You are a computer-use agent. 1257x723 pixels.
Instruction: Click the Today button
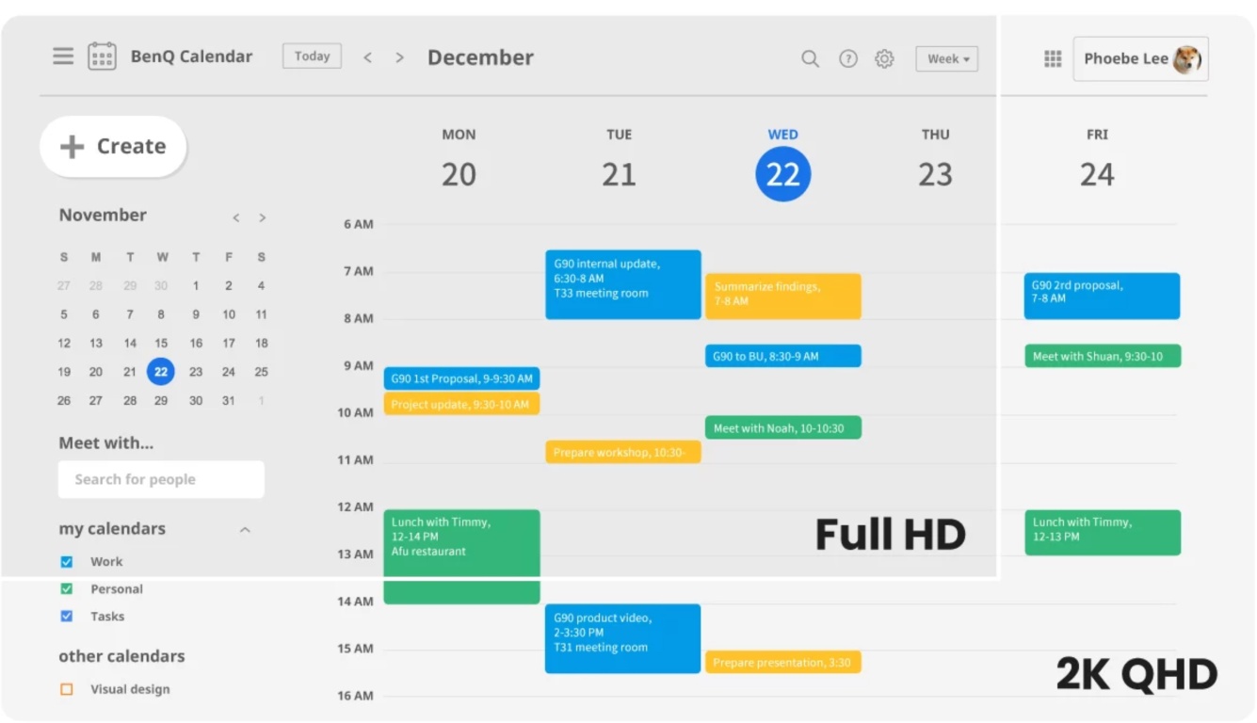[x=312, y=56]
